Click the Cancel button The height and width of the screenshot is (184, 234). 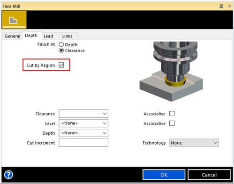click(209, 175)
